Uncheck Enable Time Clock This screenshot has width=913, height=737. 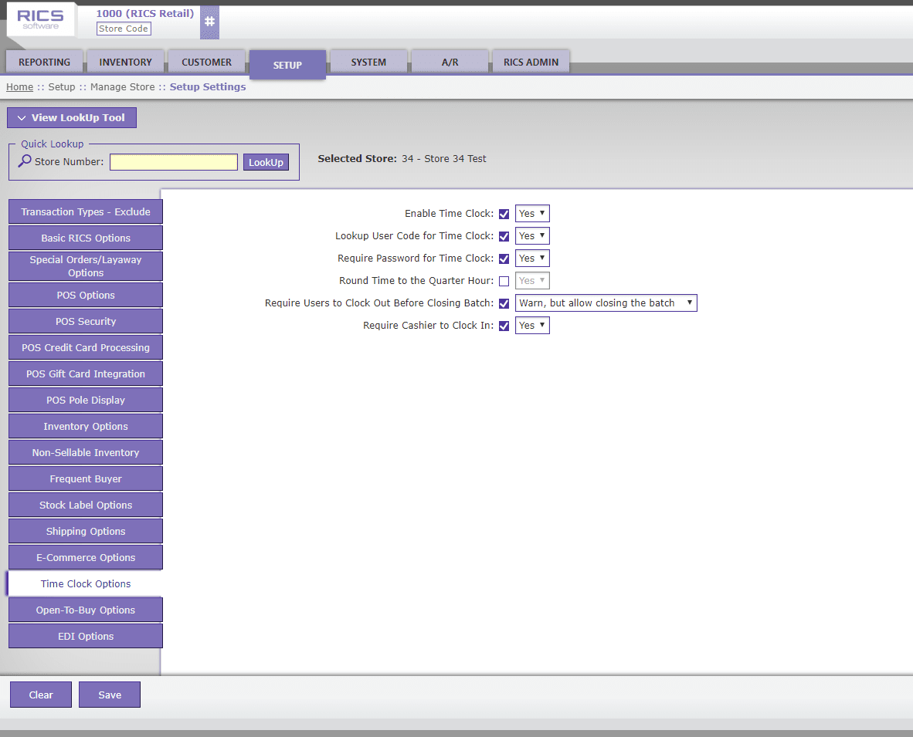tap(504, 214)
